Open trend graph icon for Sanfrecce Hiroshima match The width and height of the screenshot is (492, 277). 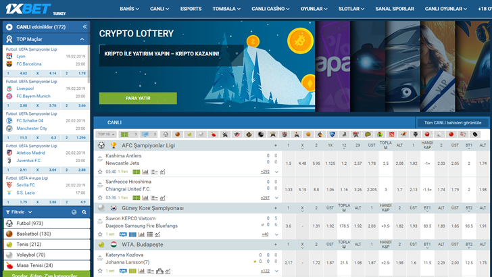pos(162,198)
